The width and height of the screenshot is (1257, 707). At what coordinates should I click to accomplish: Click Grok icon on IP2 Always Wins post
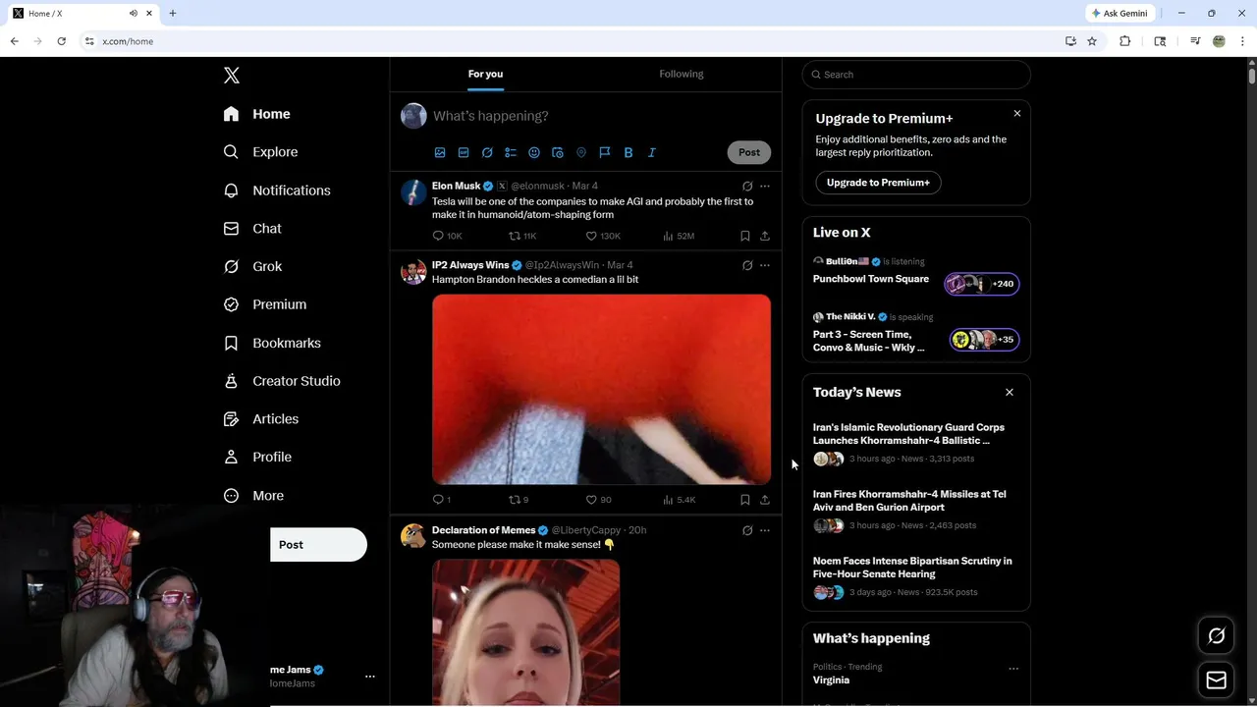click(747, 265)
